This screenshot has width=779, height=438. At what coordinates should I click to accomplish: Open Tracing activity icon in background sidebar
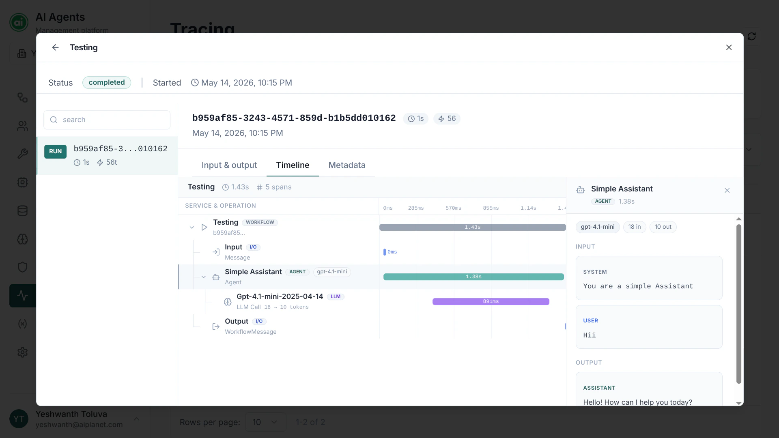coord(23,296)
